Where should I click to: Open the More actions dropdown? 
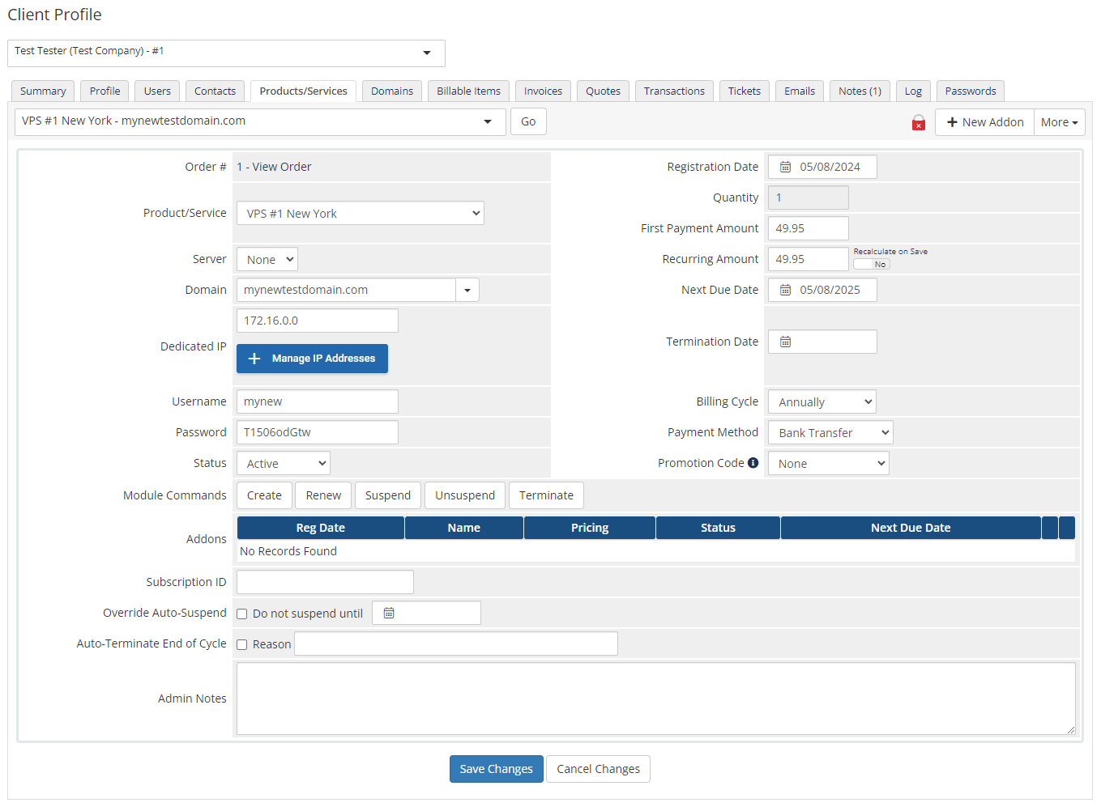click(1059, 121)
